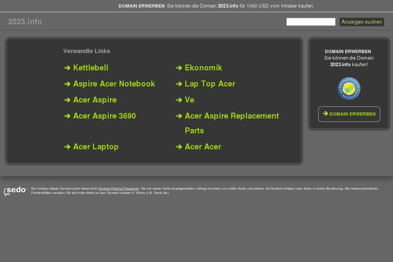393x262 pixels.
Task: Open the Domain-Parking-Programm footer link
Action: pyautogui.click(x=119, y=189)
